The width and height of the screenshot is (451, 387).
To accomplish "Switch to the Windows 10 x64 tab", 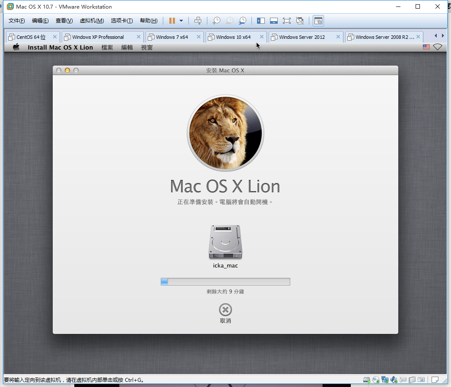I will 233,37.
